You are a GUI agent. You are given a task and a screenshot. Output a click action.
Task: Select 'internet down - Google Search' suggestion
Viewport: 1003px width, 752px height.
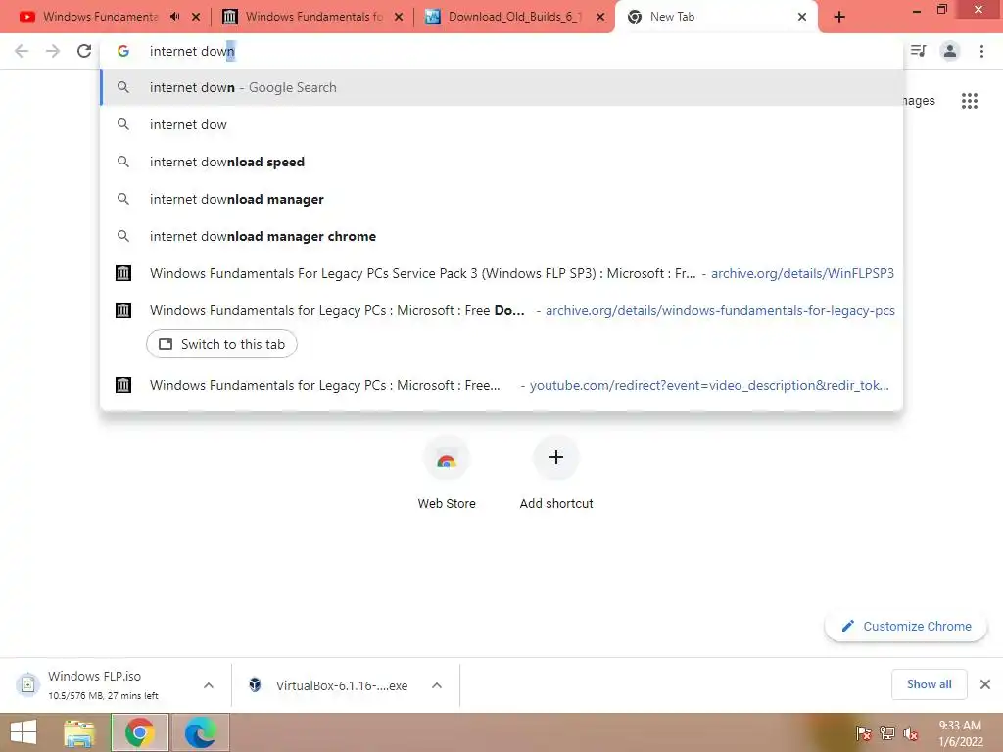coord(501,87)
